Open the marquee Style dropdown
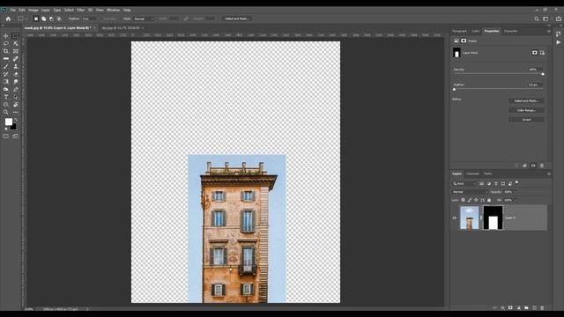The width and height of the screenshot is (564, 317). (144, 18)
